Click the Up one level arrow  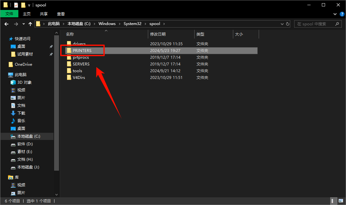[x=30, y=24]
